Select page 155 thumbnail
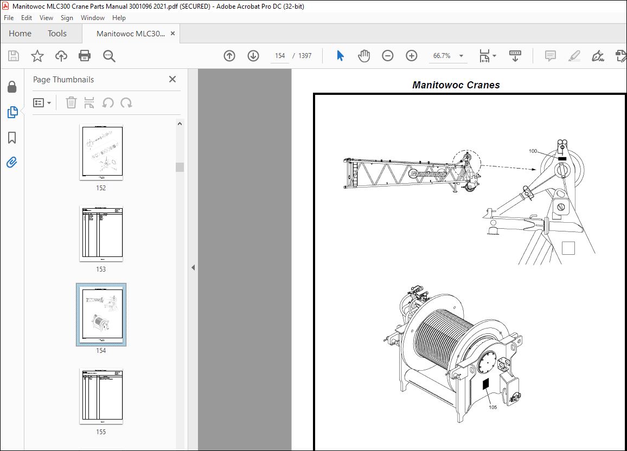Viewport: 627px width, 451px height. (101, 396)
